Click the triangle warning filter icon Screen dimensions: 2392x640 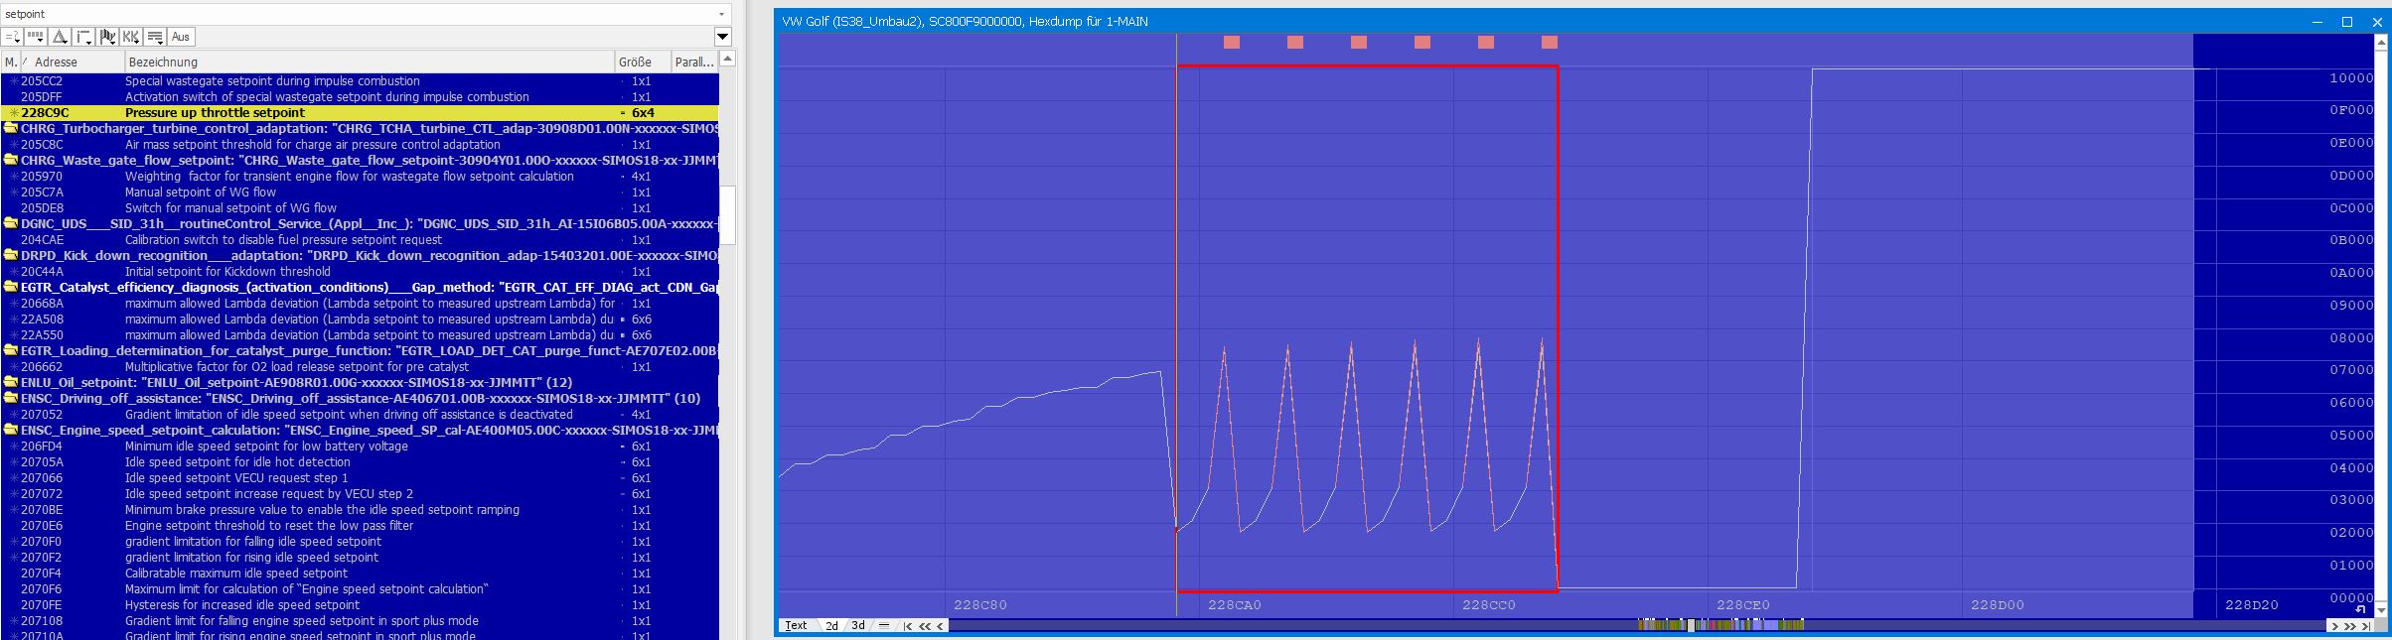(60, 37)
